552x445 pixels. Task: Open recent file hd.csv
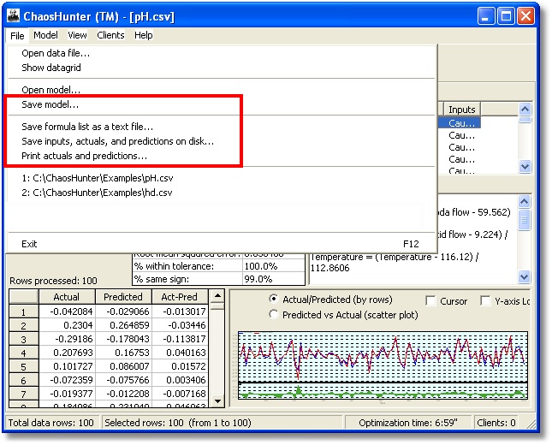(222, 193)
